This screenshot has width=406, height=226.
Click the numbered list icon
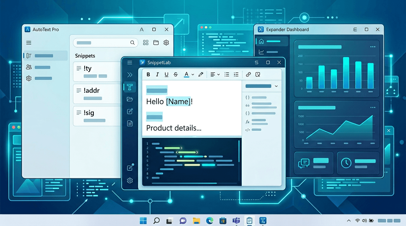(x=236, y=74)
